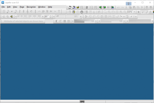Adjust the second 128 line slider
154x103 pixels.
112,21
